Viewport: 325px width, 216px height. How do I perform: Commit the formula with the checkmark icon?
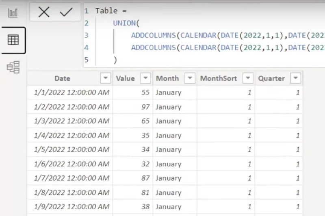point(66,12)
